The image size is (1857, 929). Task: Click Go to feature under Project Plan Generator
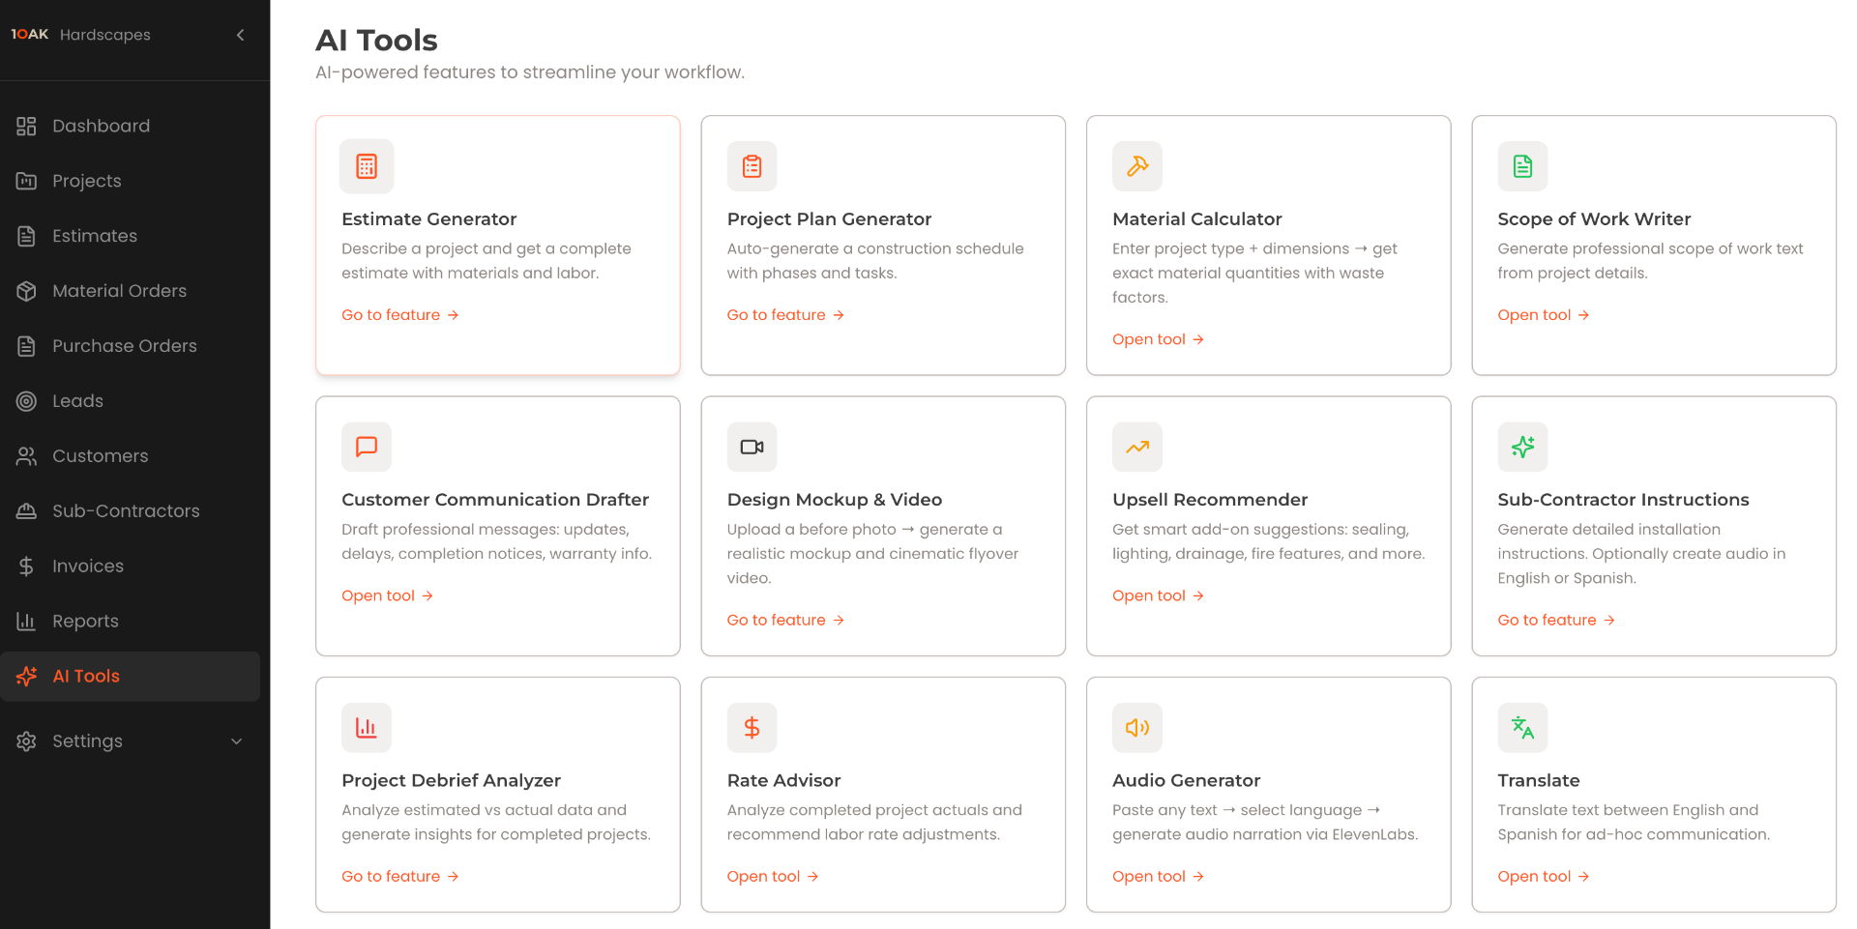click(785, 315)
